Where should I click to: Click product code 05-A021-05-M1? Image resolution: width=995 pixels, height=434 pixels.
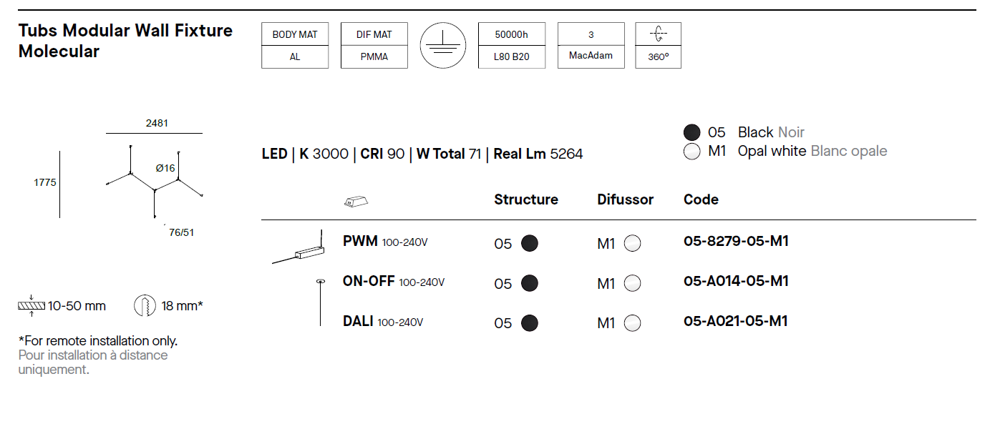point(736,322)
